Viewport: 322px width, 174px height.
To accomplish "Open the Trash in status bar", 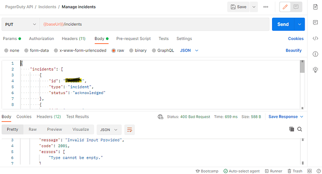I will coord(295,171).
